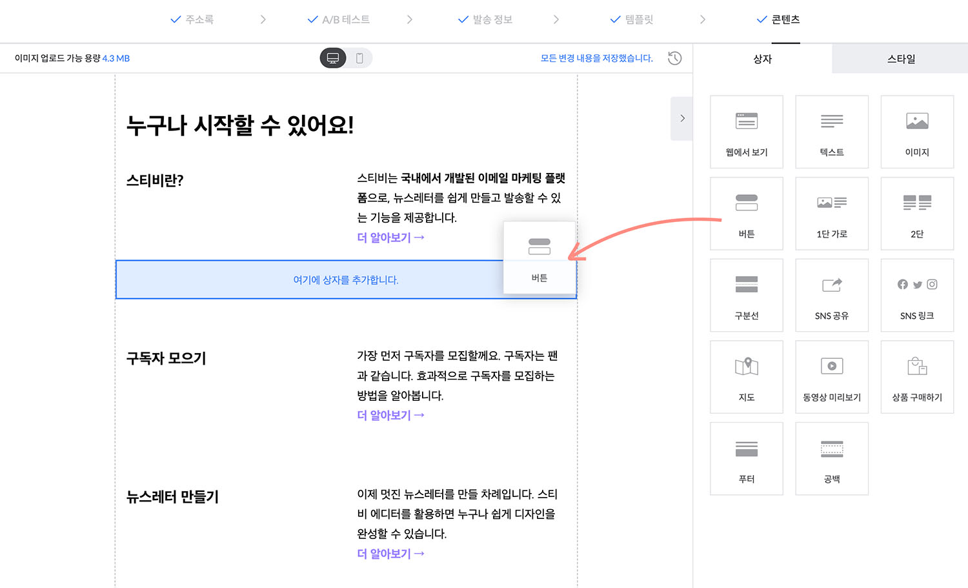Select the 상품 구매하기 box
Screen dimensions: 968x588
click(x=917, y=377)
